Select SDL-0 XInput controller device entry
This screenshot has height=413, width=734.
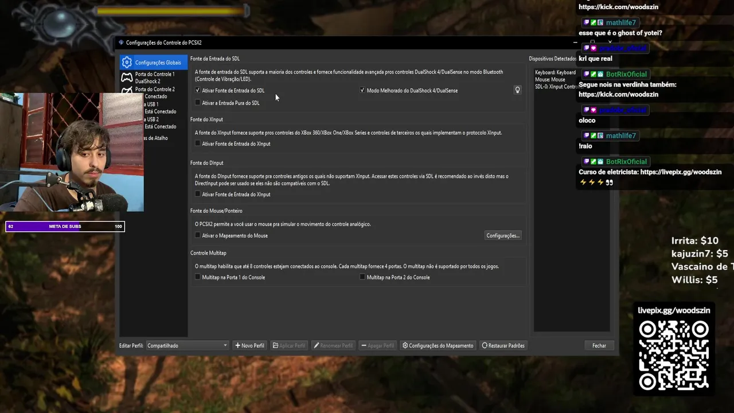pyautogui.click(x=556, y=87)
